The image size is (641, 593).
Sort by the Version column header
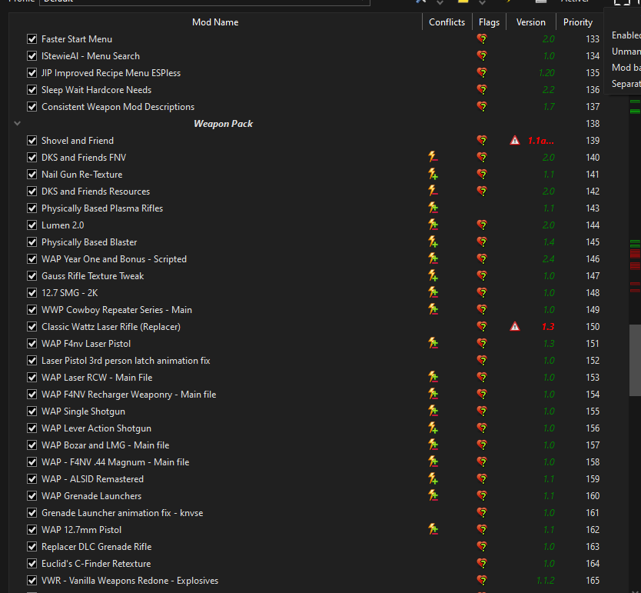coord(530,22)
